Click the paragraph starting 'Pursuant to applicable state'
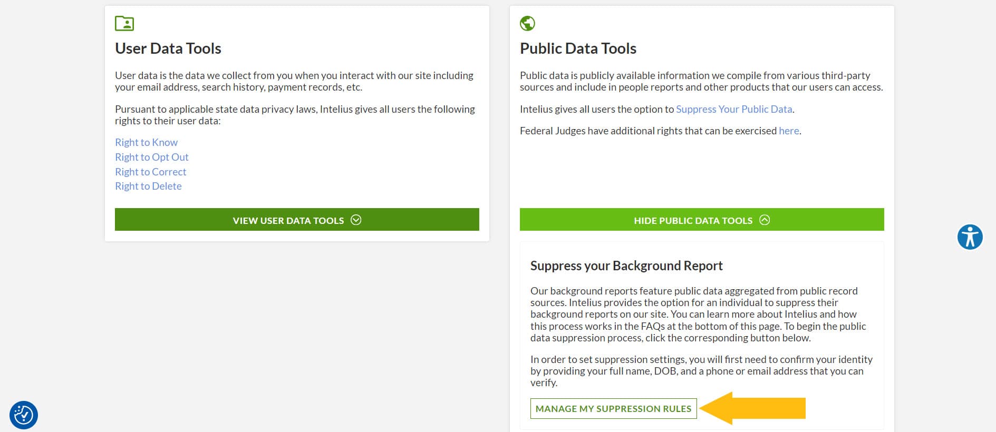Screen dimensions: 996x432 (x=295, y=115)
